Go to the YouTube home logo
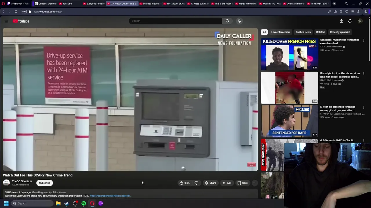This screenshot has width=371, height=208. pyautogui.click(x=21, y=21)
